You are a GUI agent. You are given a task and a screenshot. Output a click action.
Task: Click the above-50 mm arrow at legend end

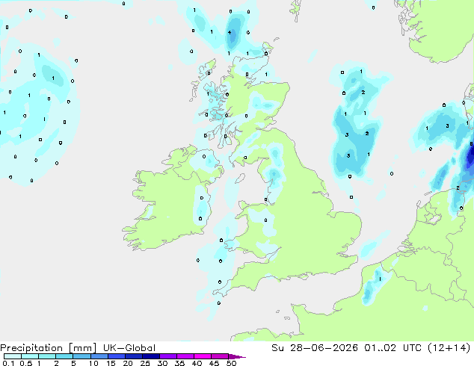coord(237,356)
